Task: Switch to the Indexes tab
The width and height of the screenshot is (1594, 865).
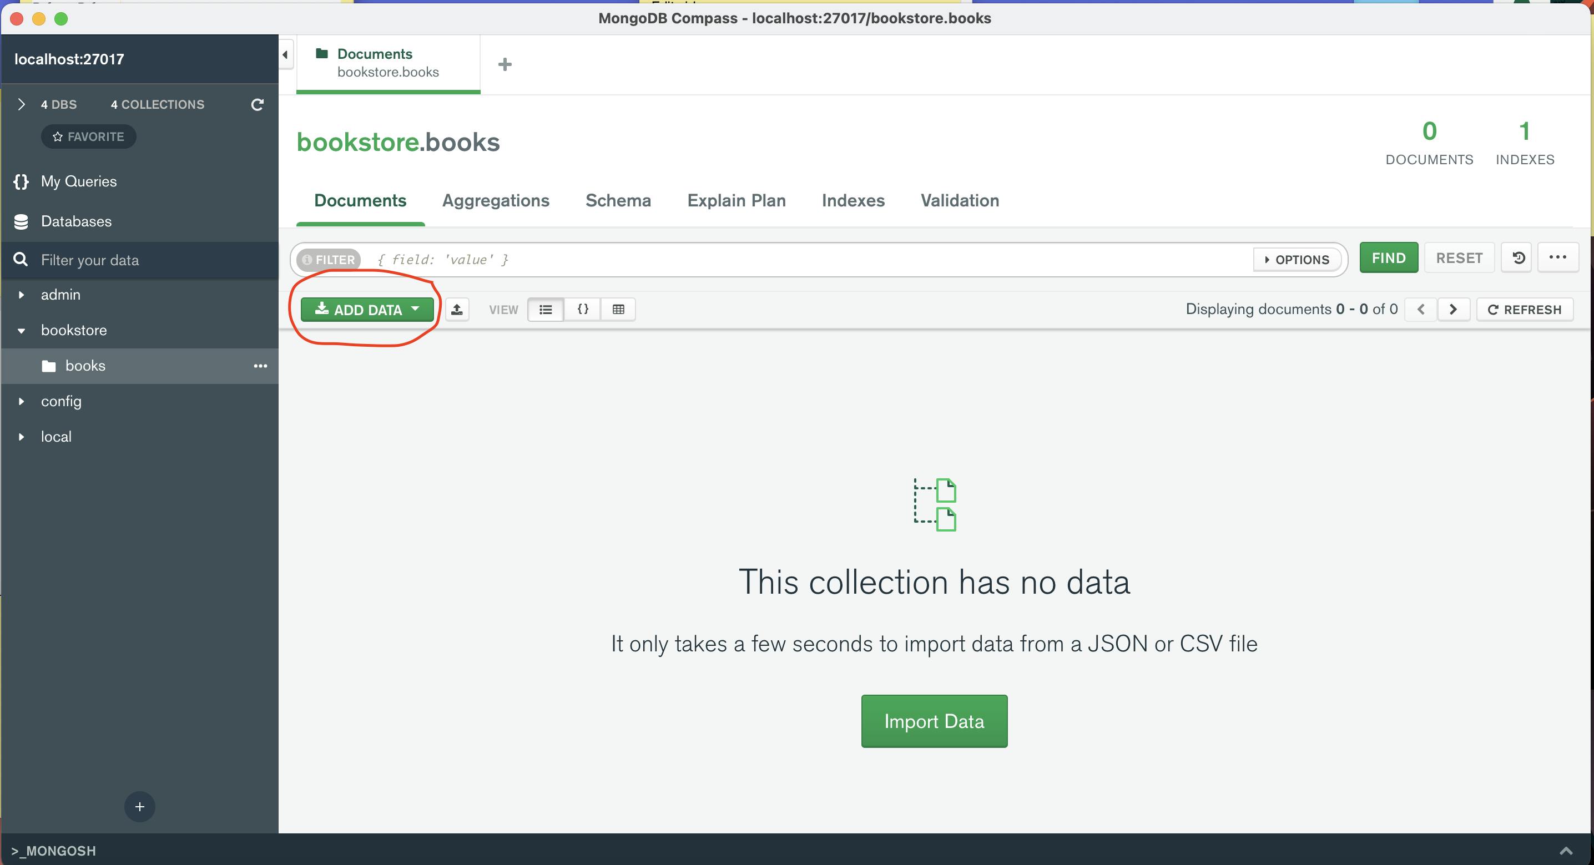Action: (x=853, y=200)
